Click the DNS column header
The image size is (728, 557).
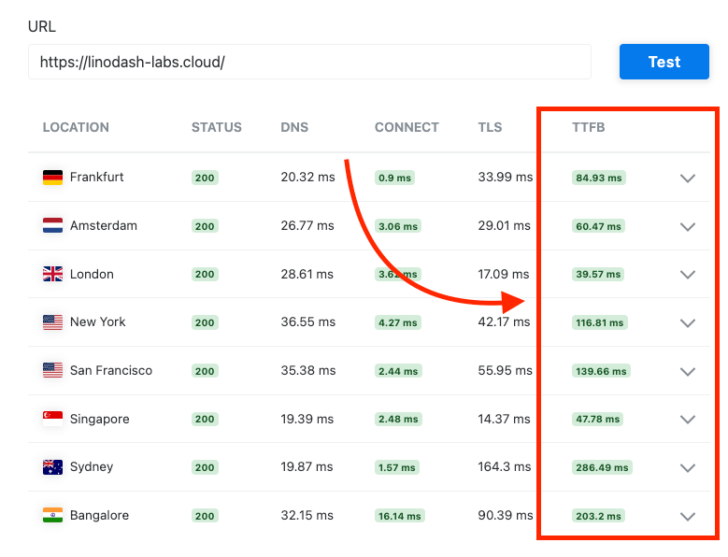tap(294, 127)
